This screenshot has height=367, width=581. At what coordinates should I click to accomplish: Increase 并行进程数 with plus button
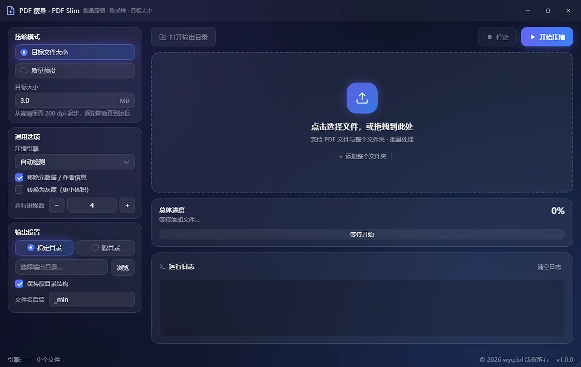point(127,205)
